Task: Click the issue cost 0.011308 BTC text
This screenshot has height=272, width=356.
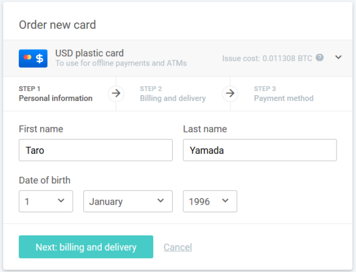Action: [268, 58]
